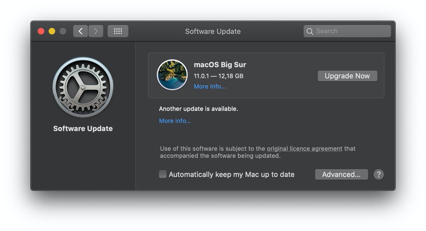
Task: Close the window with the red button
Action: (41, 31)
